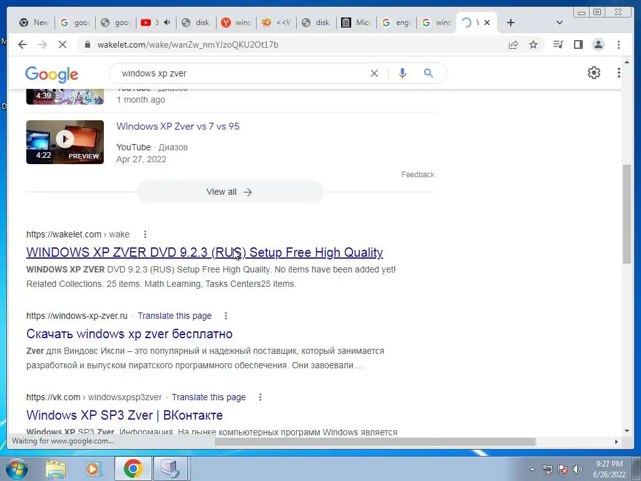Switch to the Mic archive tab
The width and height of the screenshot is (641, 481).
356,23
